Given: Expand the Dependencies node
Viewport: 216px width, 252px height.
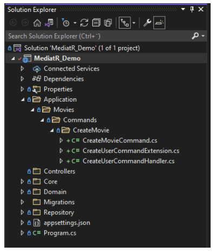Looking at the screenshot, I should (x=22, y=79).
